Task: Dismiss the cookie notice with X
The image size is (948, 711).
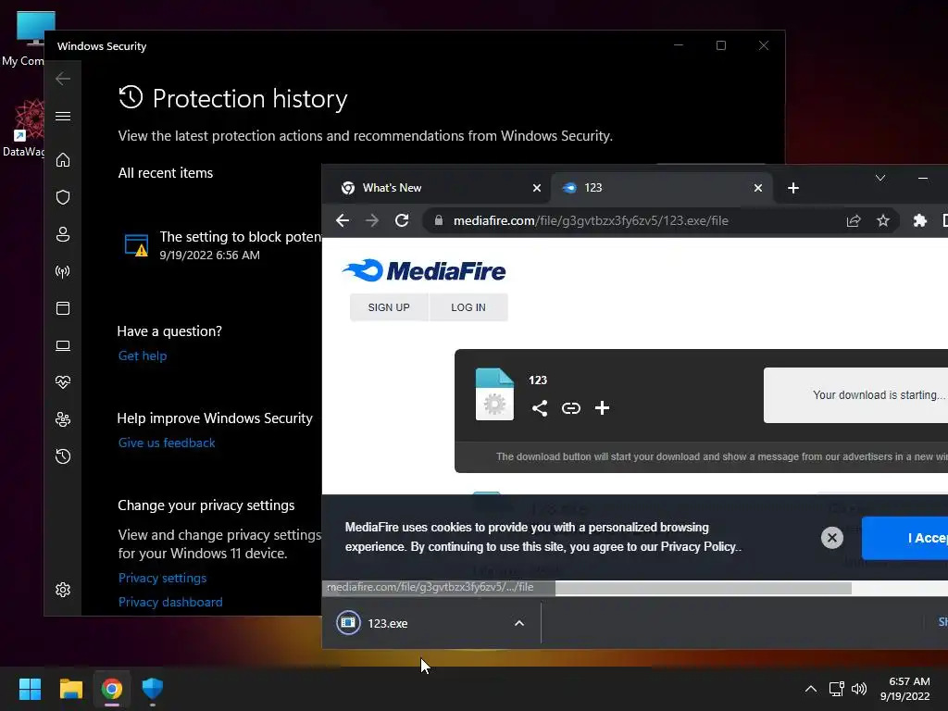Action: [x=832, y=538]
